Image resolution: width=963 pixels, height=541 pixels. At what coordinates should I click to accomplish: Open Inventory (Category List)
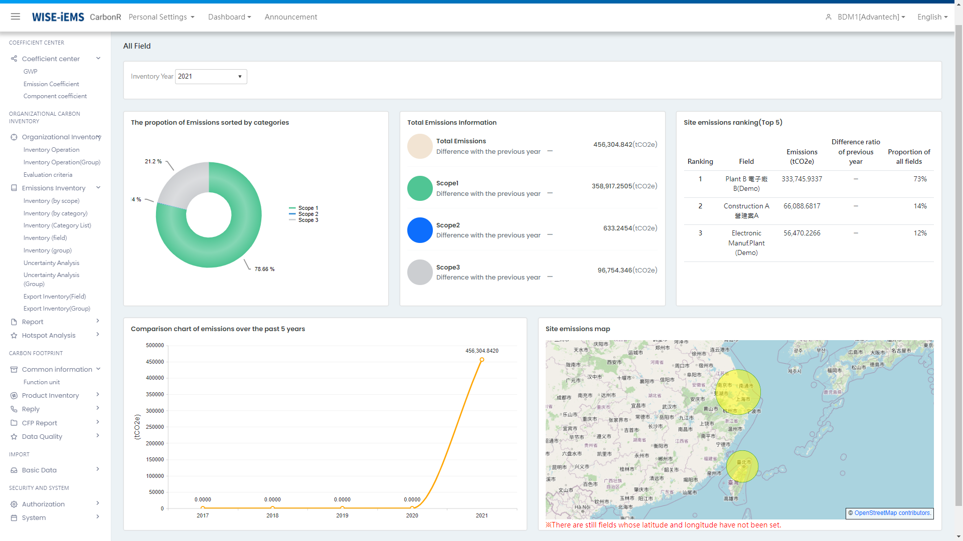click(x=57, y=225)
